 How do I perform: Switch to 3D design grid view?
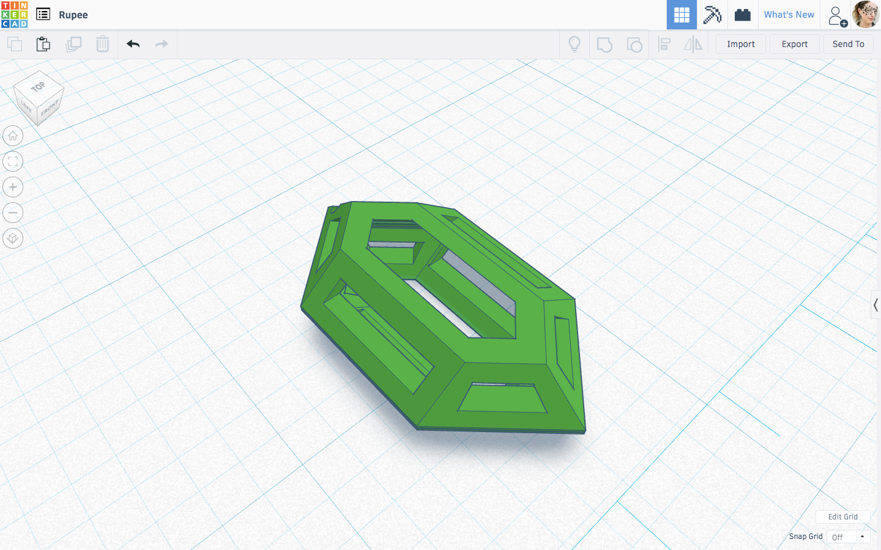coord(682,15)
